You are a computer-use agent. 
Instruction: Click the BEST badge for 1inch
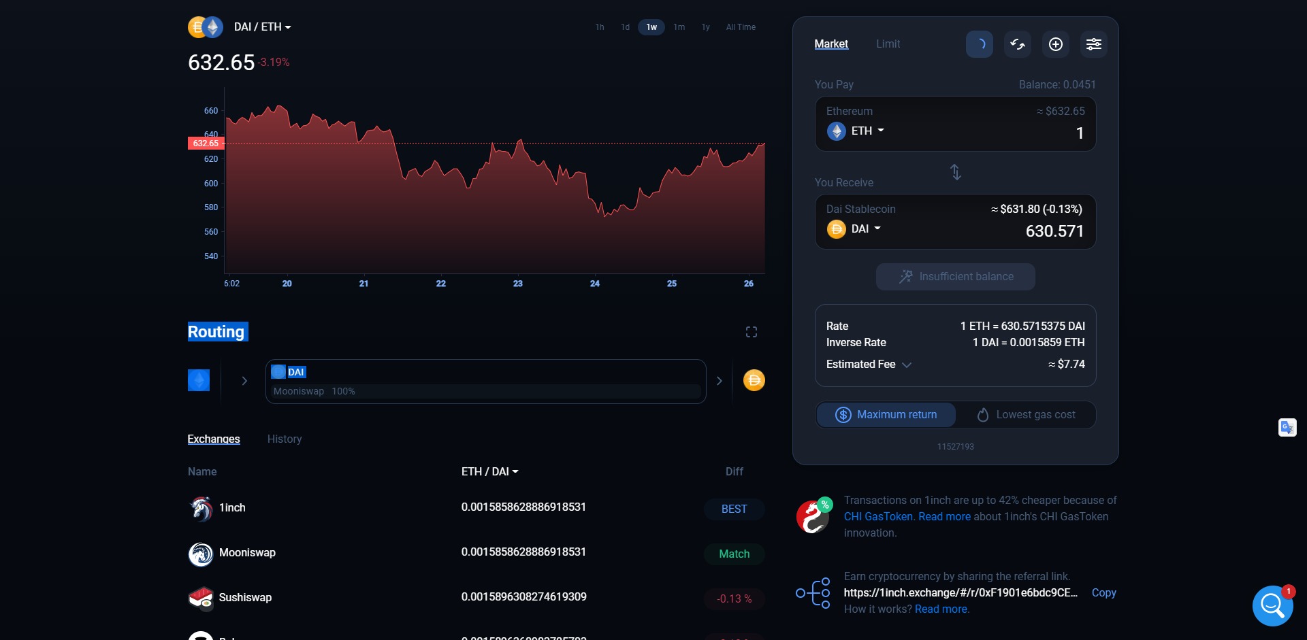click(x=734, y=509)
